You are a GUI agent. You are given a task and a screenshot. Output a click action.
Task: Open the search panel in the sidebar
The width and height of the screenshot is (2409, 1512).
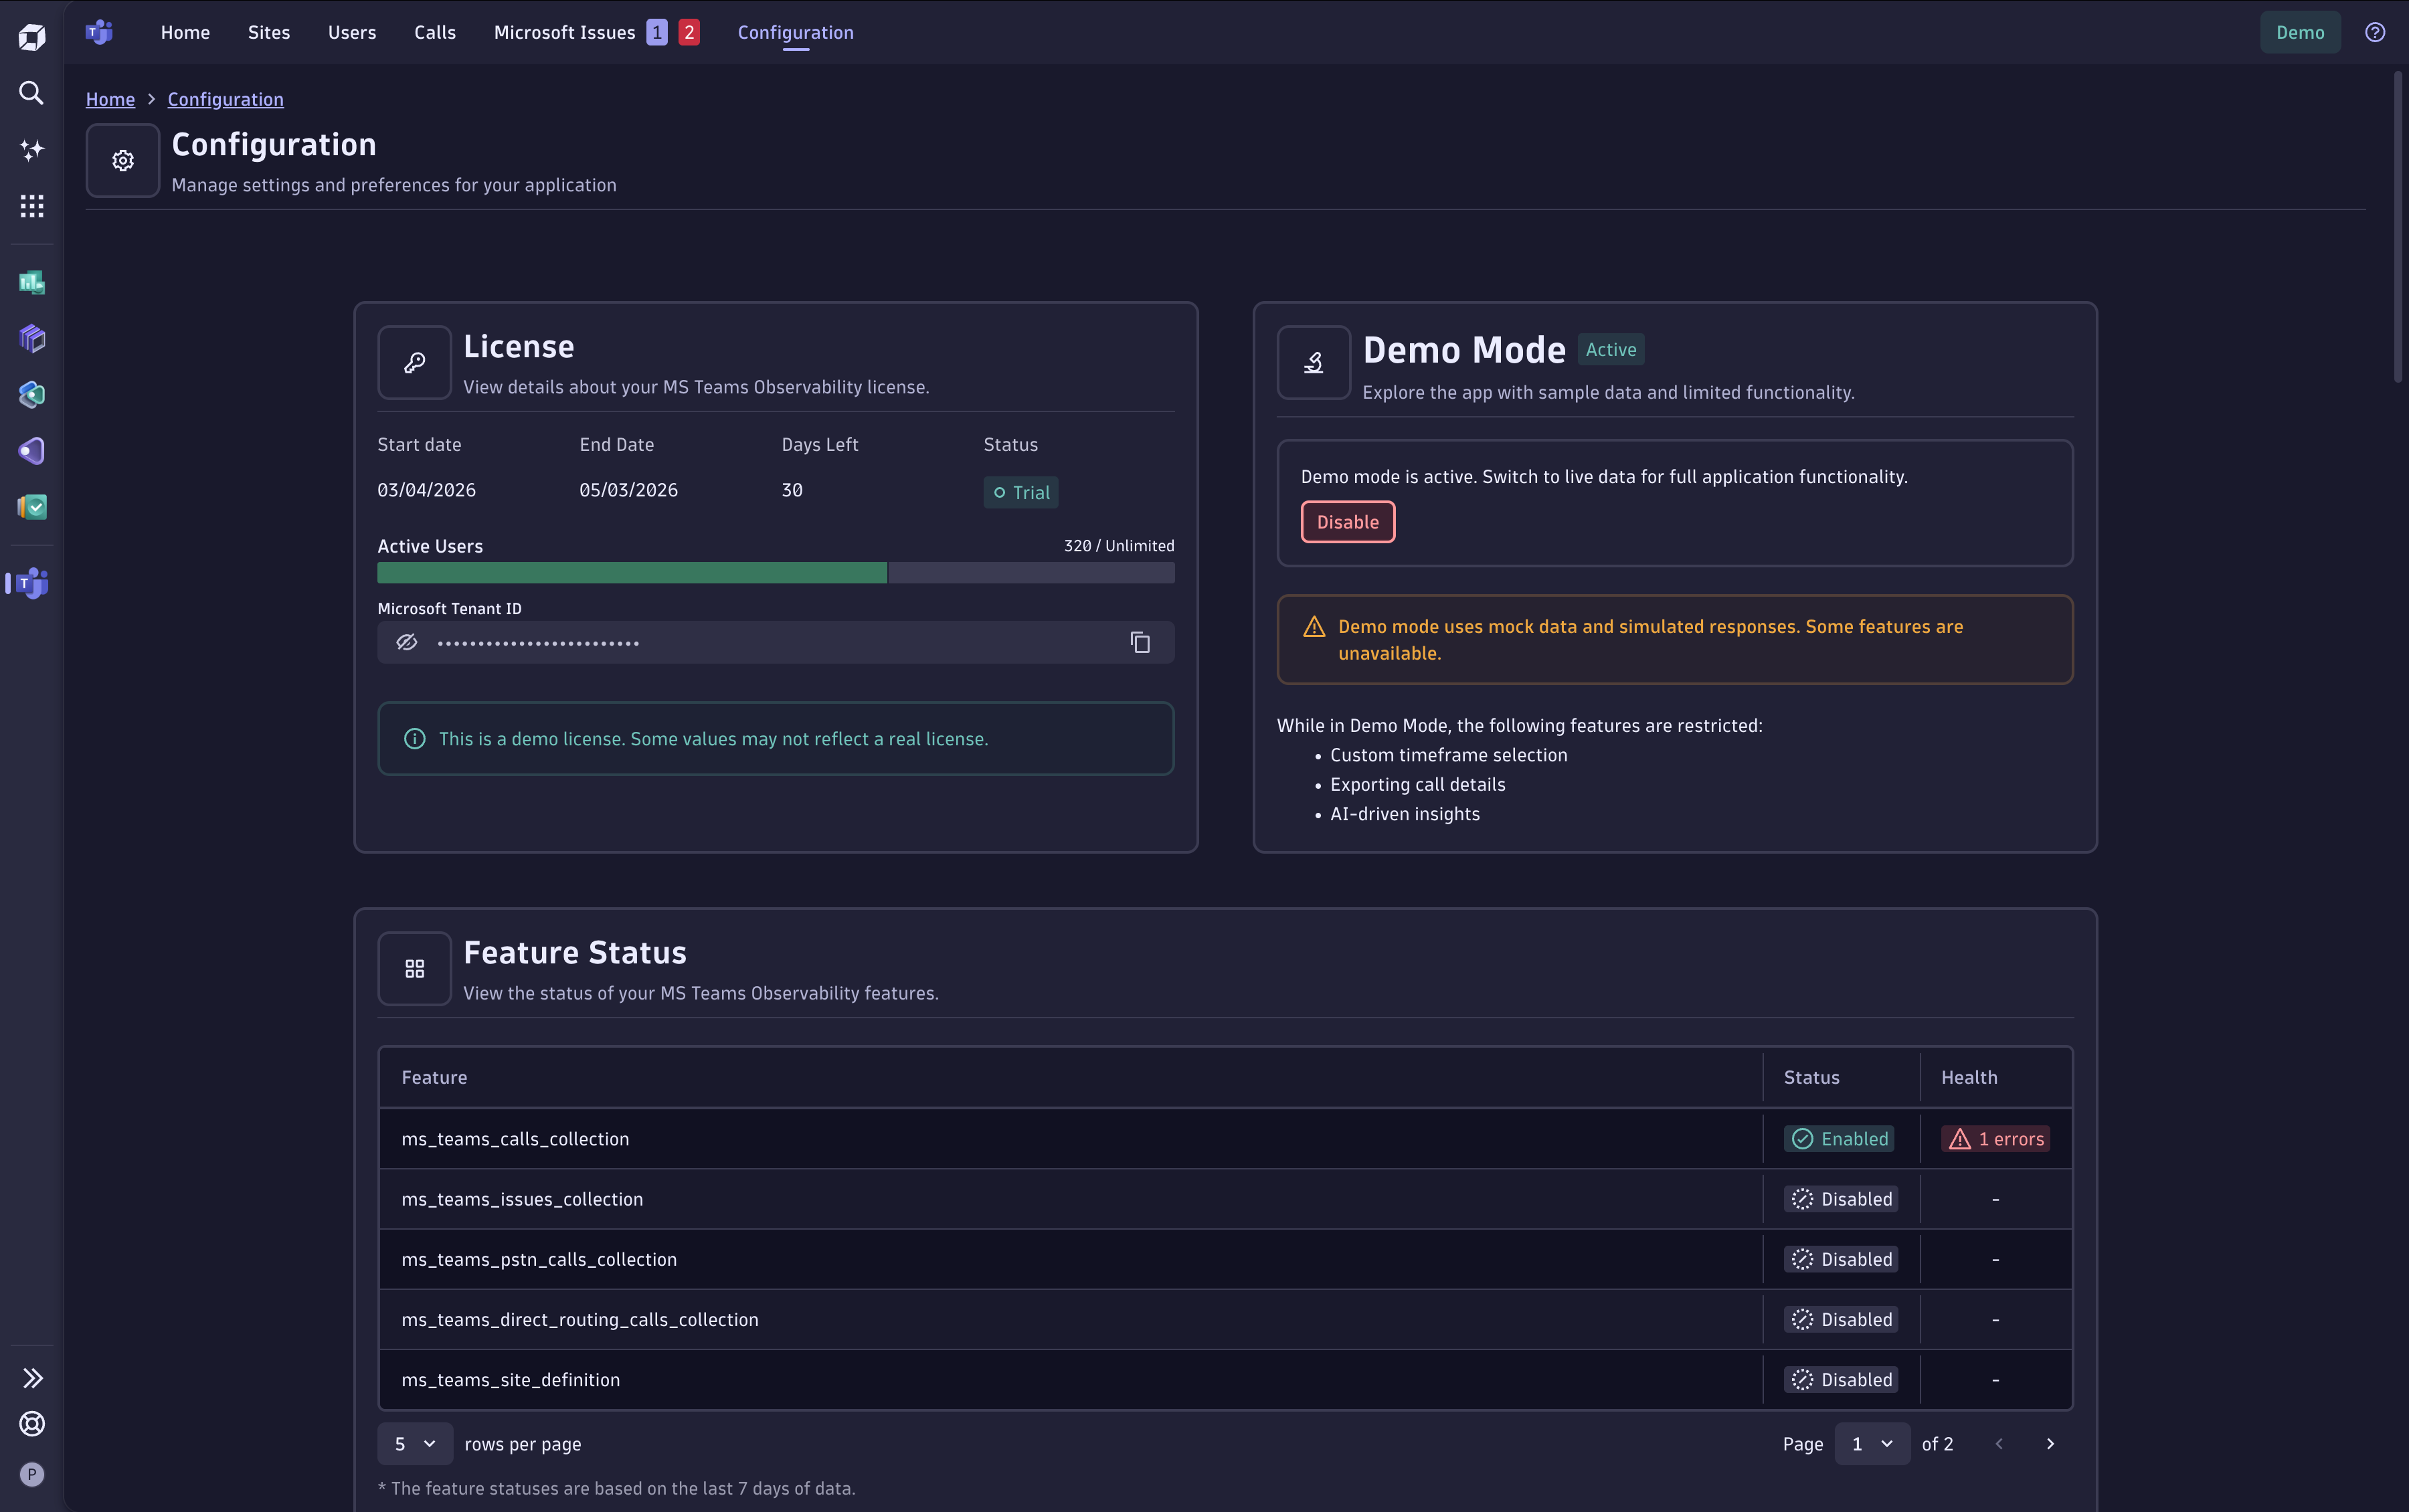click(31, 93)
